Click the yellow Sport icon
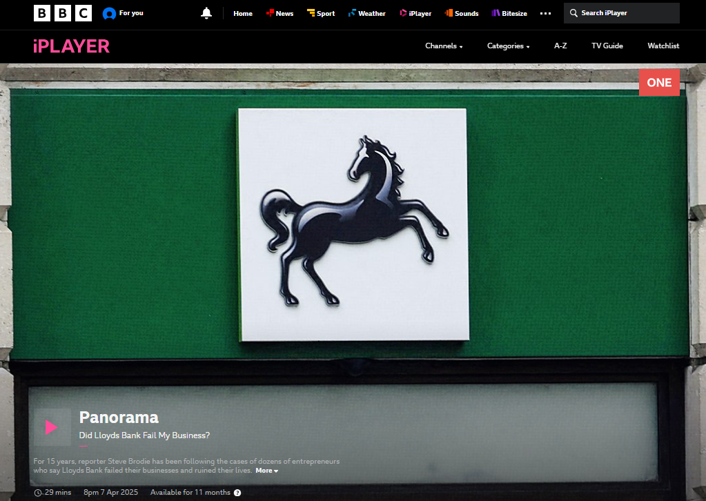The height and width of the screenshot is (501, 706). pos(311,13)
